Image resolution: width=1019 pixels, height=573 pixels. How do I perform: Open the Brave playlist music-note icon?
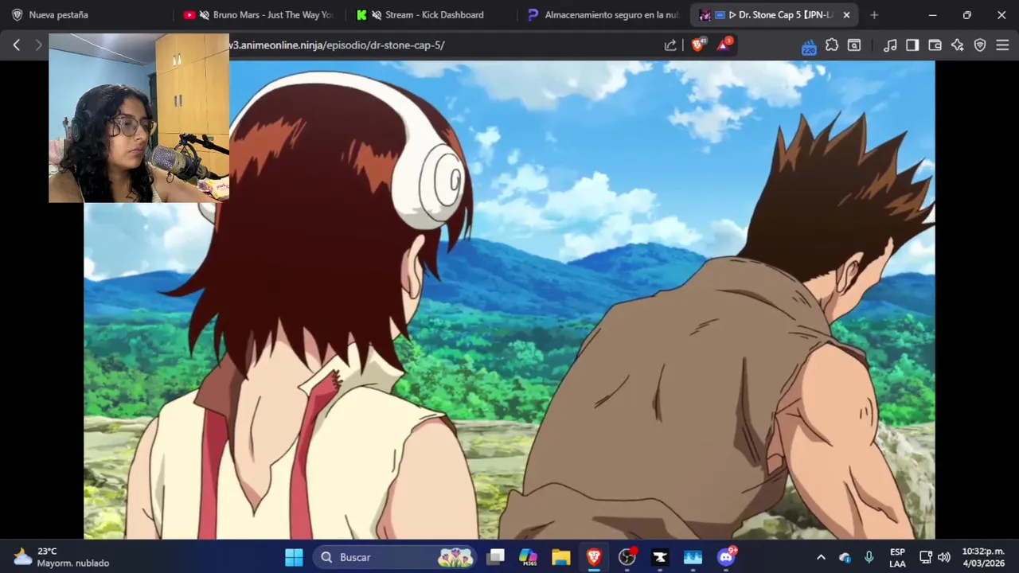(x=890, y=45)
